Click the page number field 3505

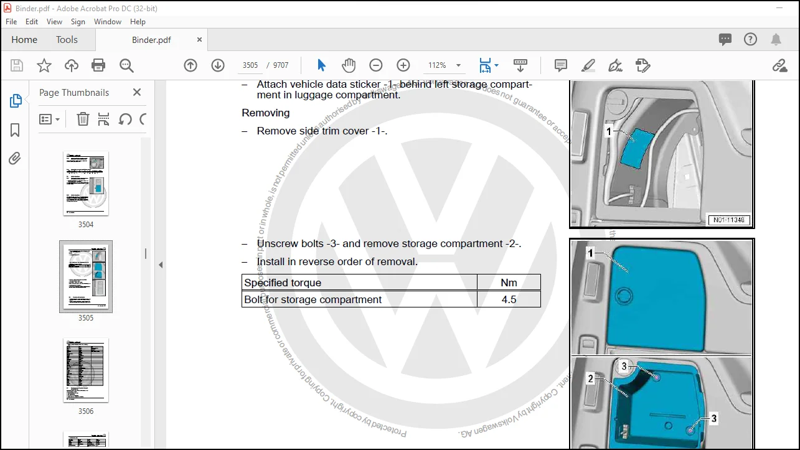pos(250,65)
